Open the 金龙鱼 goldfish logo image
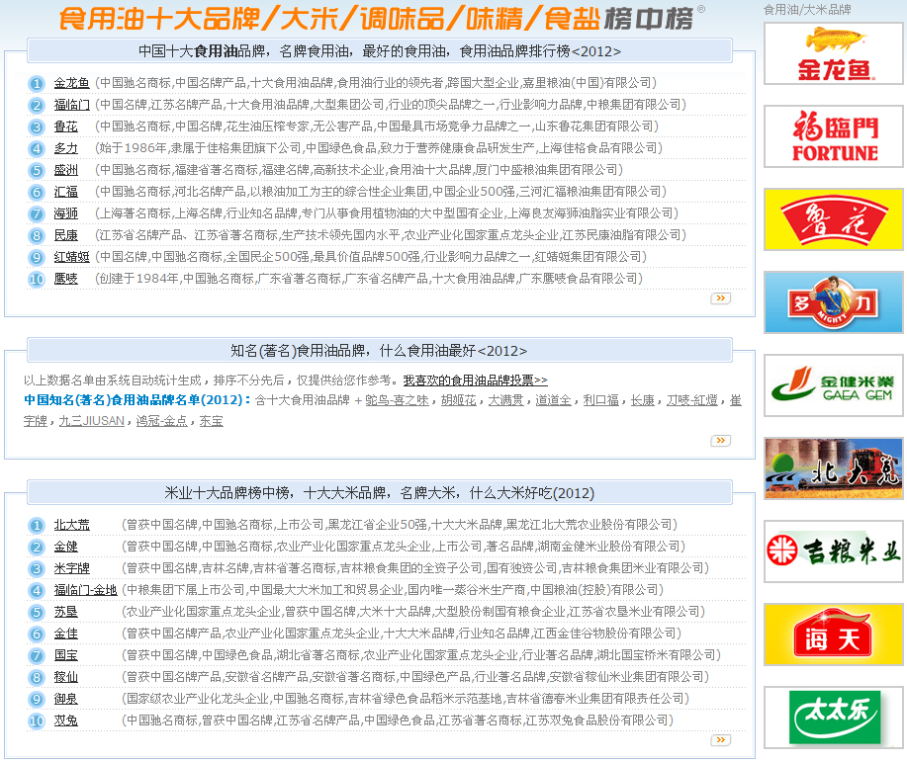This screenshot has height=762, width=907. point(834,53)
